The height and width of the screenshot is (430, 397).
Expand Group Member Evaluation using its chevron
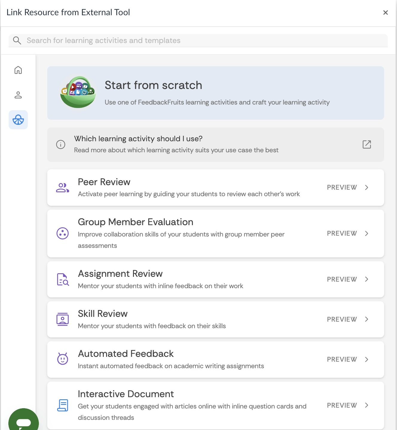click(367, 233)
